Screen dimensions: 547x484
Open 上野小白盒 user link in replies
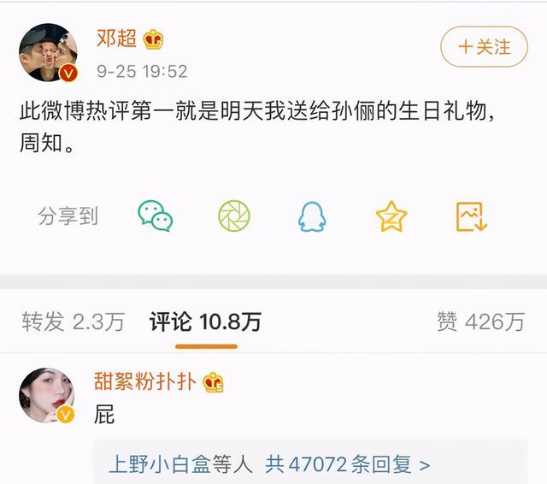pyautogui.click(x=160, y=464)
